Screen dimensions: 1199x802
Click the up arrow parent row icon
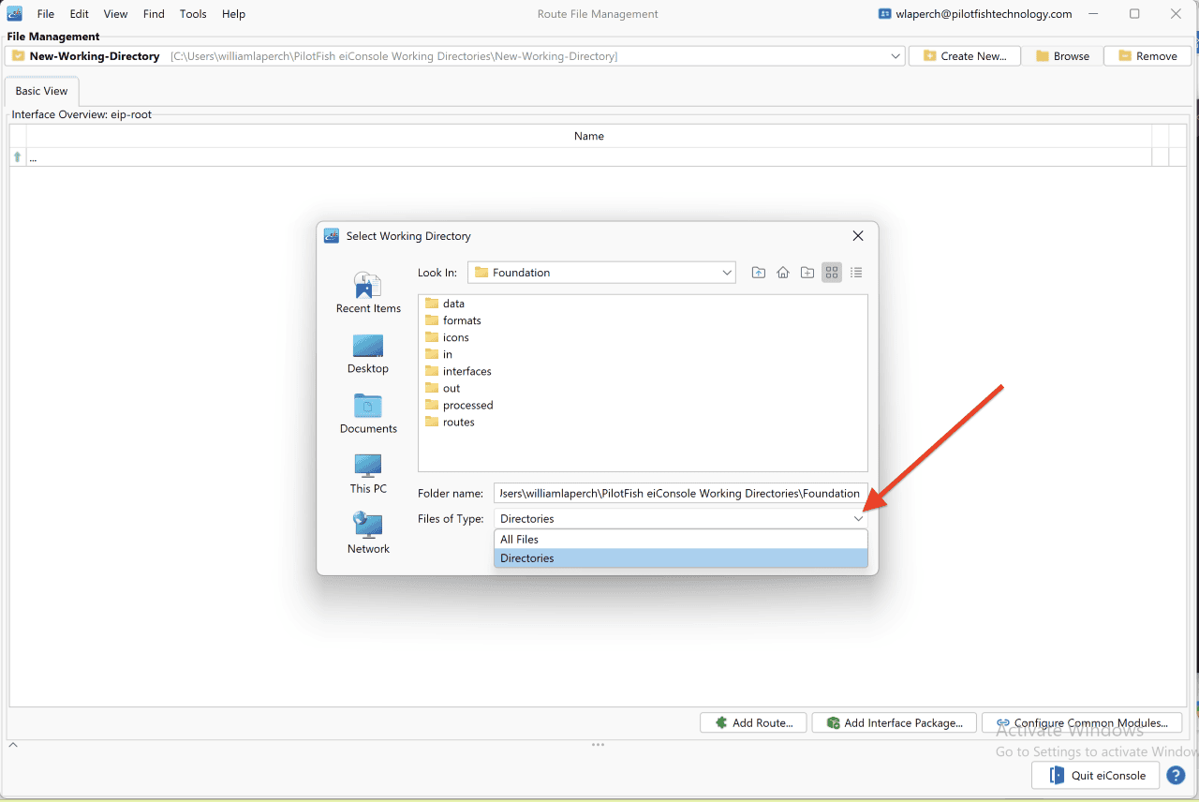[17, 157]
